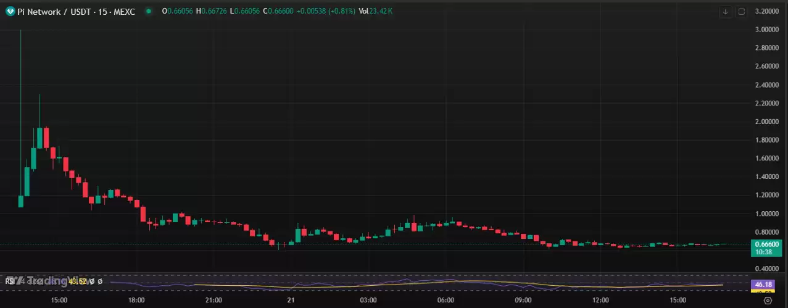Click the 21 date marker on time axis

pos(291,300)
